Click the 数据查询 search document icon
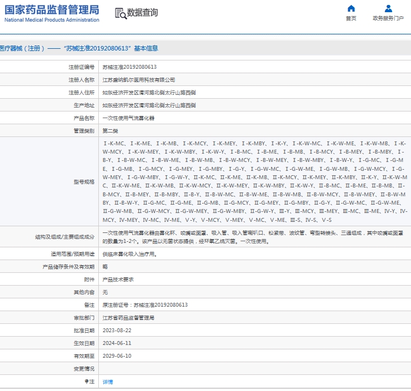Image resolution: width=411 pixels, height=391 pixels. [121, 13]
